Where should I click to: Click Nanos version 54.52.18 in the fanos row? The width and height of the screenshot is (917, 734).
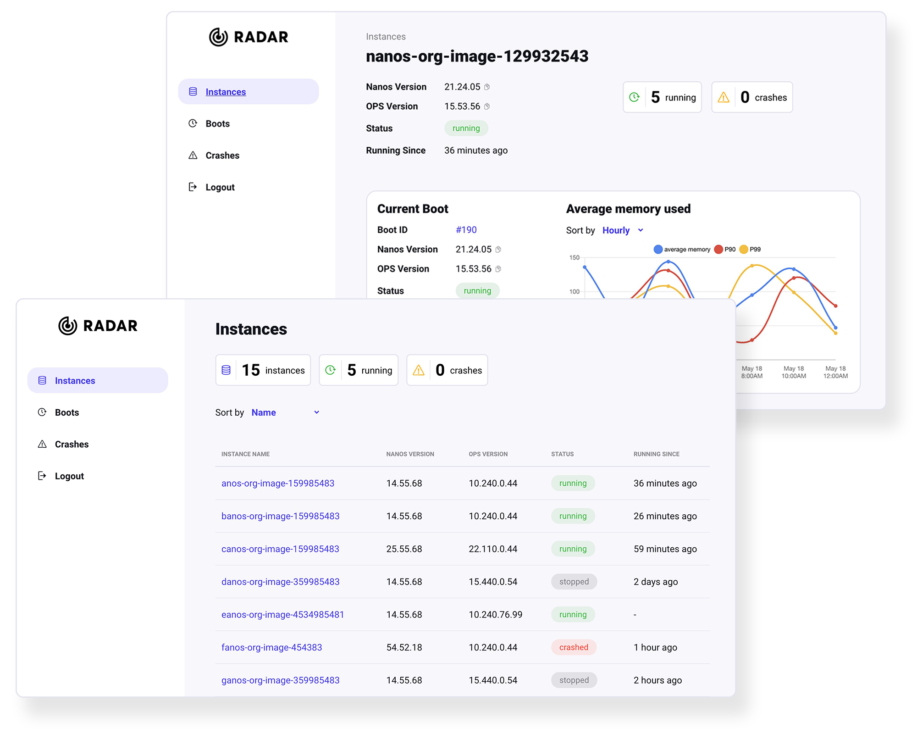pyautogui.click(x=404, y=647)
